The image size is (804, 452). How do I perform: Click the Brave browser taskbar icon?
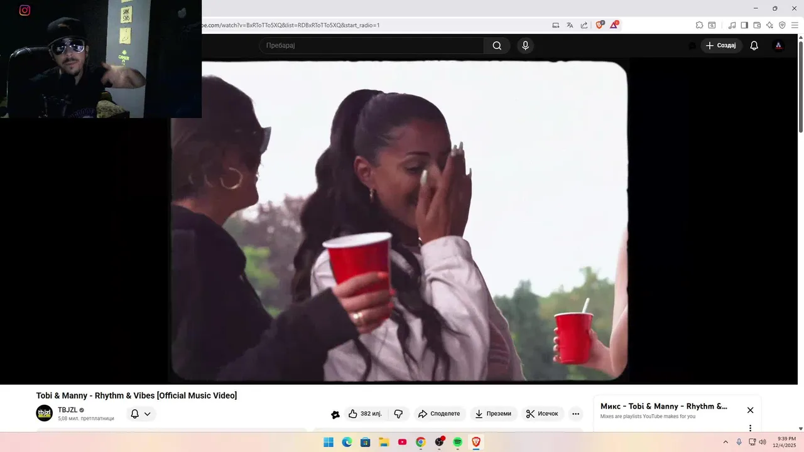(x=476, y=442)
